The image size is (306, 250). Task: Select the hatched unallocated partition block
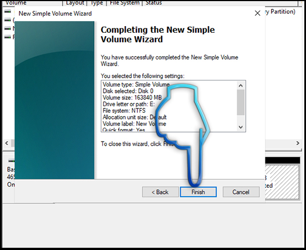point(282,182)
